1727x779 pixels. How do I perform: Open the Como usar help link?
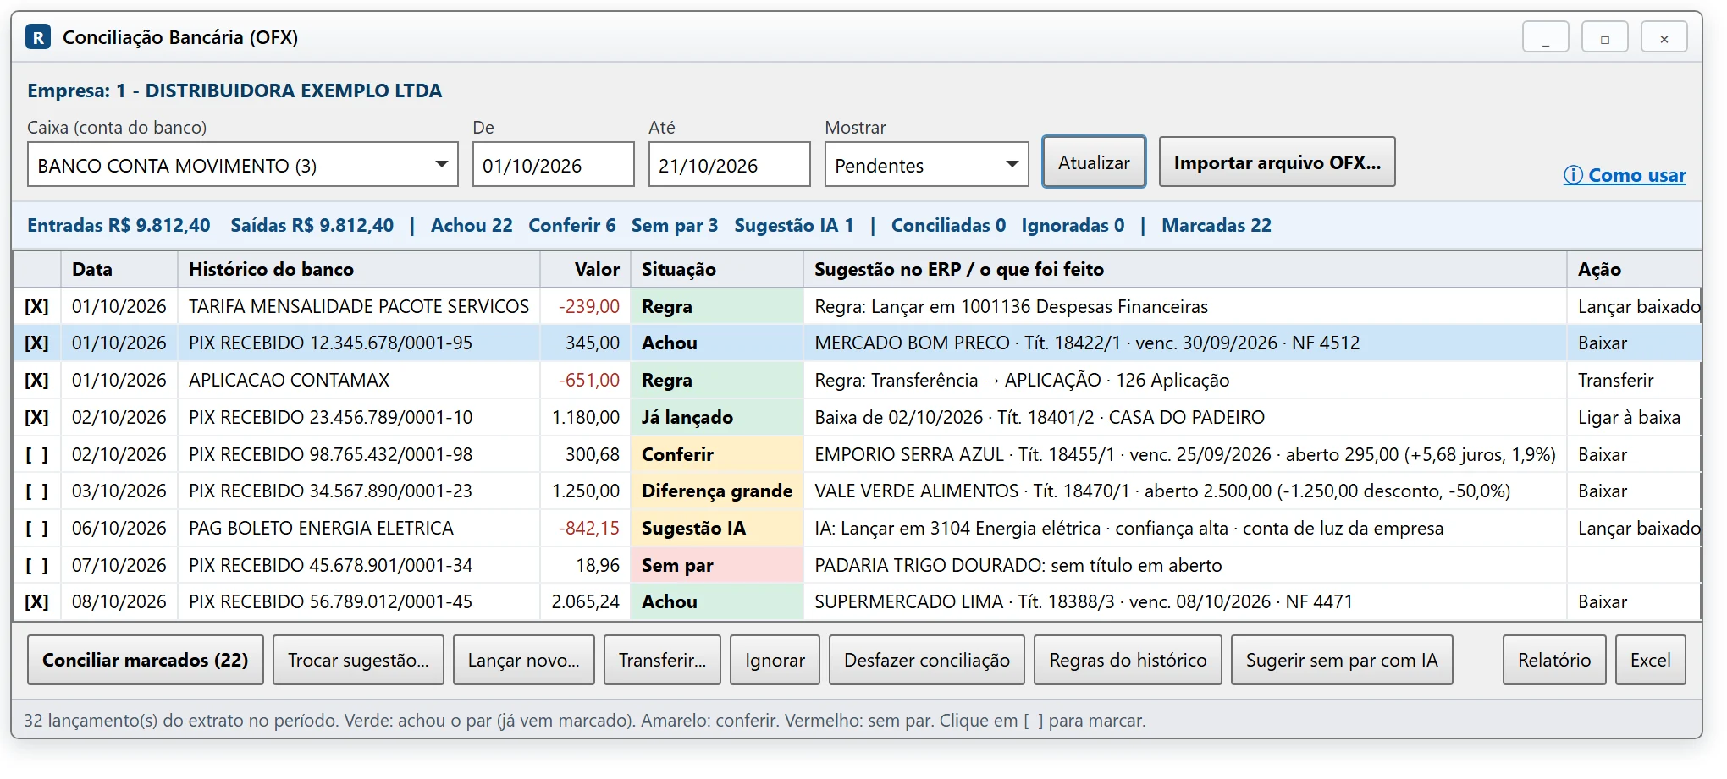click(x=1625, y=175)
